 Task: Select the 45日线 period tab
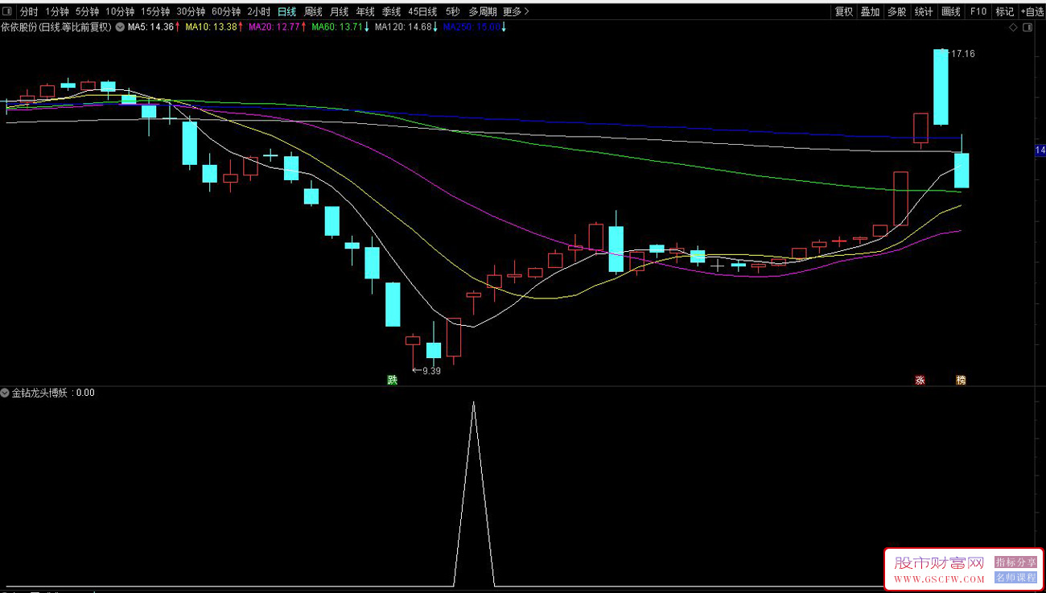422,11
